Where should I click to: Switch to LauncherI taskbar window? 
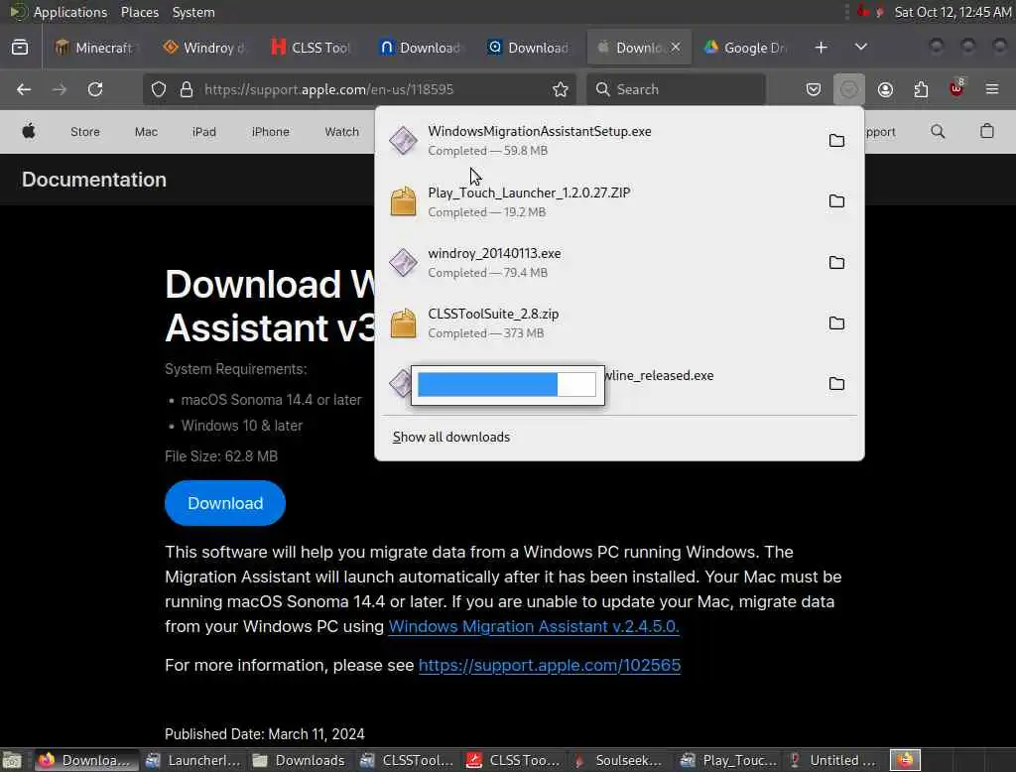coord(193,760)
